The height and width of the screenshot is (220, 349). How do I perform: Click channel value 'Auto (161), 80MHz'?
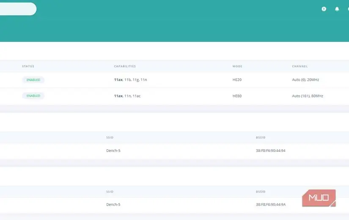[308, 96]
